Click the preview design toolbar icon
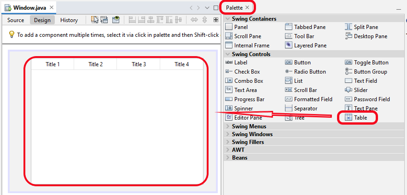The width and height of the screenshot is (407, 195). (x=116, y=20)
